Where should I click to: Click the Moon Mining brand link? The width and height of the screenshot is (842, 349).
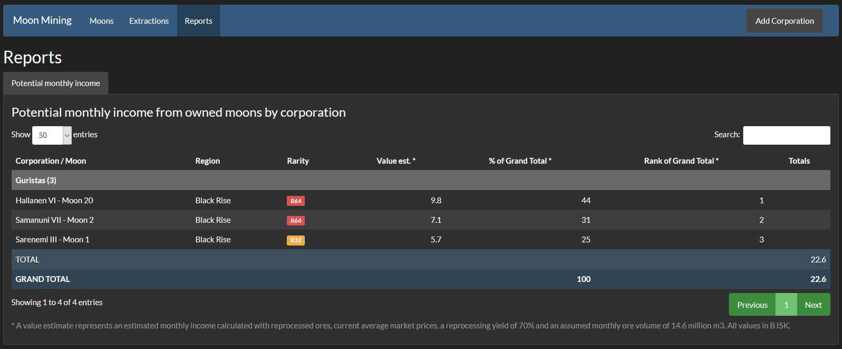42,21
